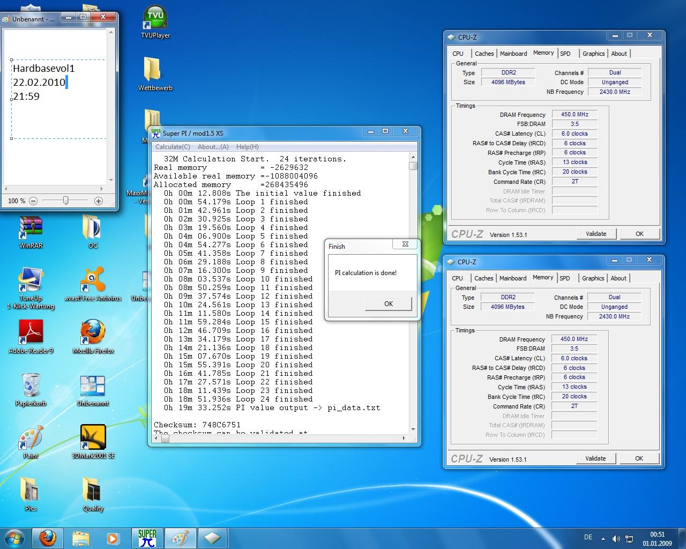Launch the Paint desktop shortcut
Screen dimensions: 686x549
coord(31,442)
